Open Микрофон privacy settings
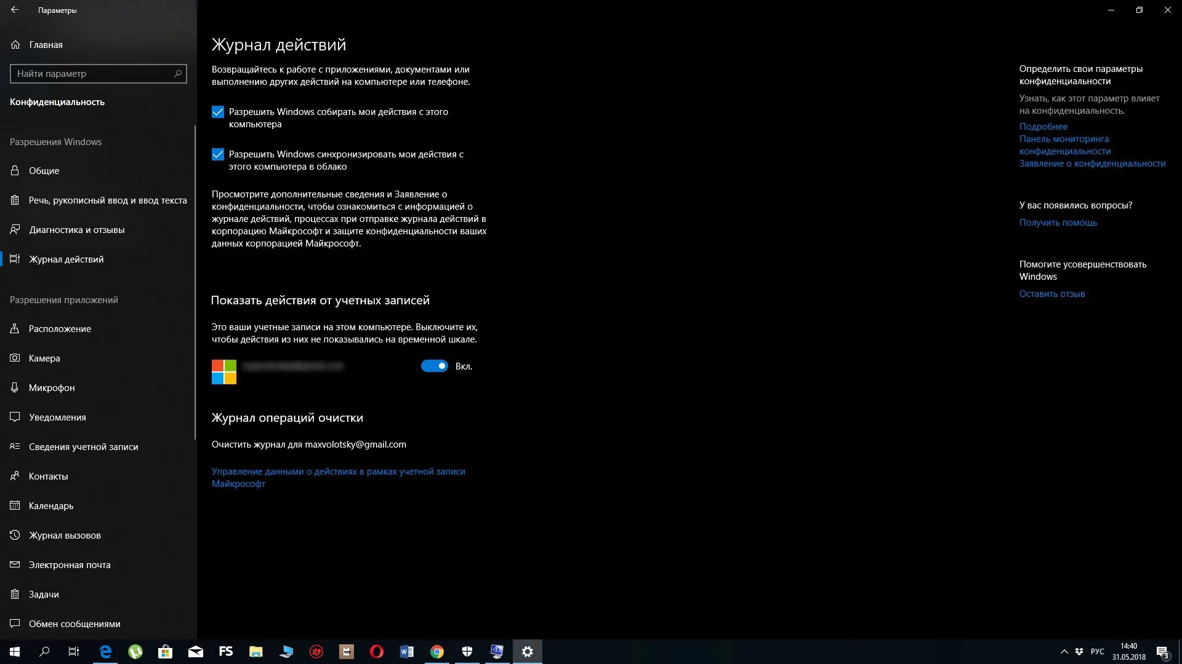1182x664 pixels. point(52,388)
